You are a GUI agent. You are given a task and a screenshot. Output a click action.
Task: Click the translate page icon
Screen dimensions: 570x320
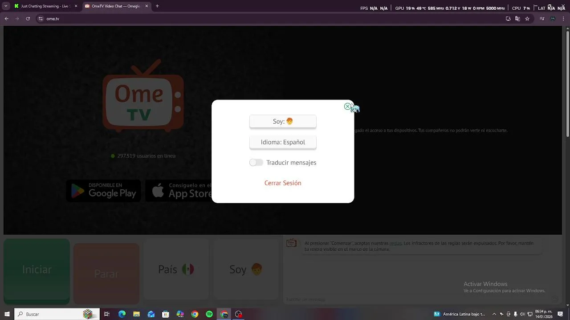[x=517, y=19]
